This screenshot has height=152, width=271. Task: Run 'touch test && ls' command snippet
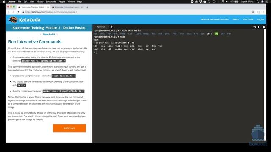[64, 76]
